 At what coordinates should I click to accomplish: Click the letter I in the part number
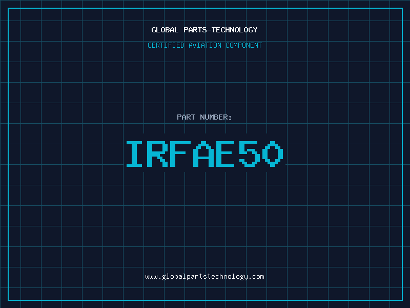[x=135, y=154]
